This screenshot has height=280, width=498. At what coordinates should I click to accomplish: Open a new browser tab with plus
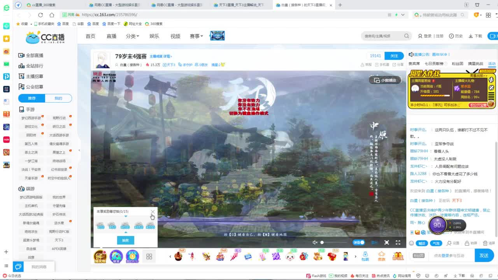point(340,5)
